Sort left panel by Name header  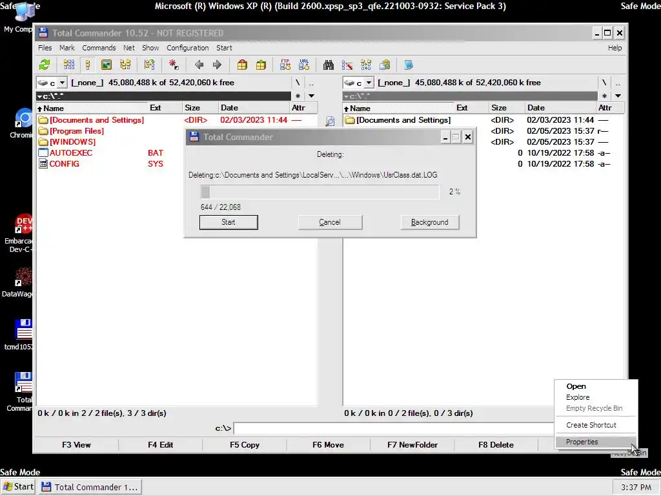click(92, 108)
